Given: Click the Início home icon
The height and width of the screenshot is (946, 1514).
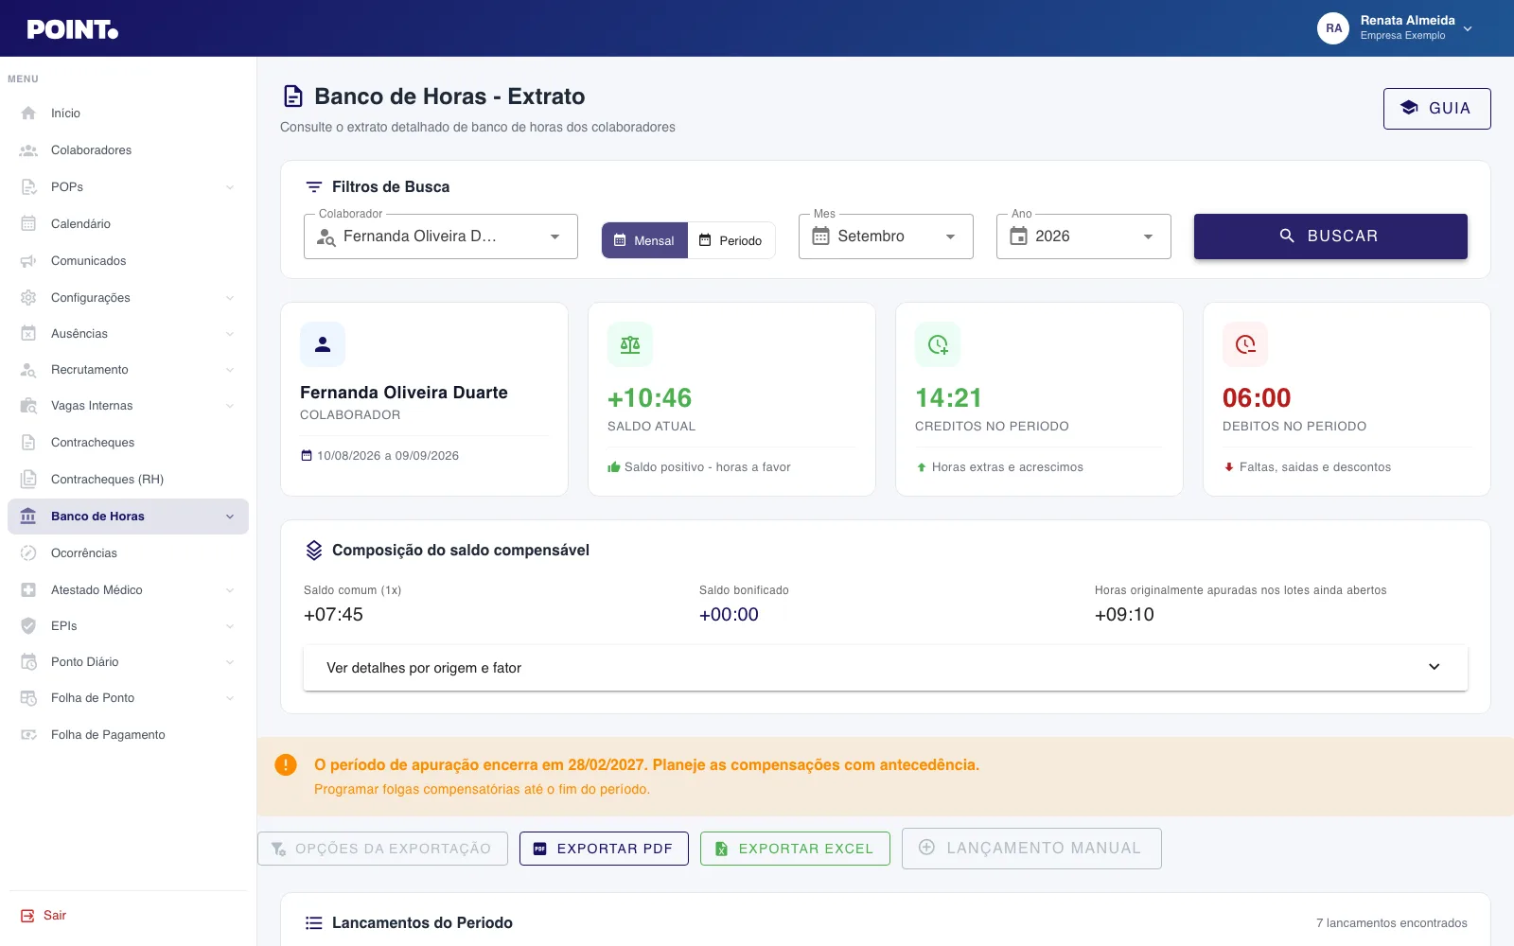Looking at the screenshot, I should coord(28,113).
